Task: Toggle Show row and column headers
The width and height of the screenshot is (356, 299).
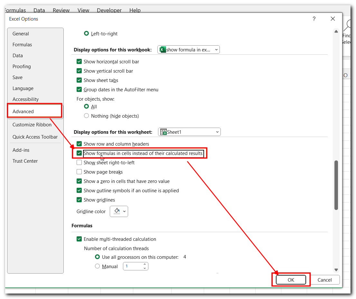Action: (79, 144)
